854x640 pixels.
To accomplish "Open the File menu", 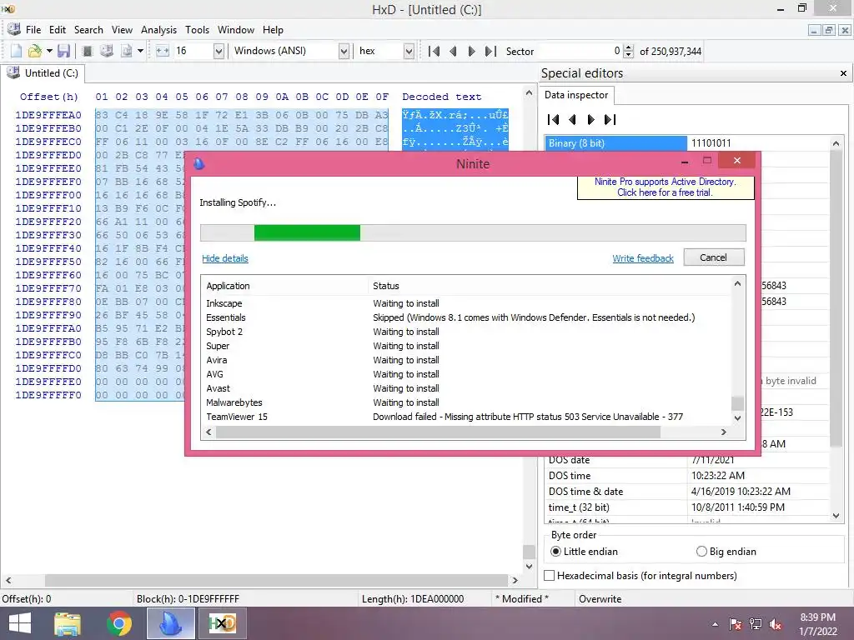I will coord(33,30).
